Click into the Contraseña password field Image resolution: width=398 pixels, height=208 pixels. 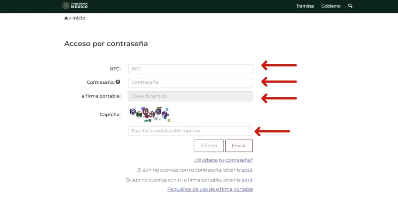point(190,82)
